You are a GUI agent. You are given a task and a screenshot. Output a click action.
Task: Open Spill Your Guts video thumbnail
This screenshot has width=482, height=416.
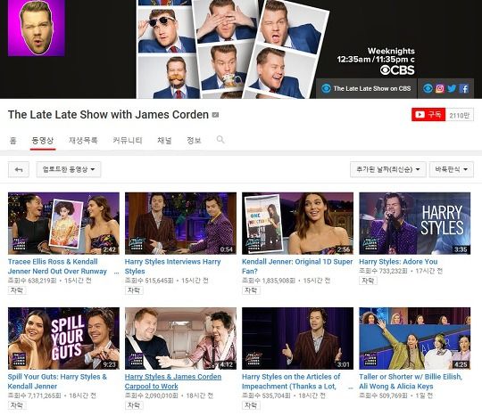tap(63, 339)
